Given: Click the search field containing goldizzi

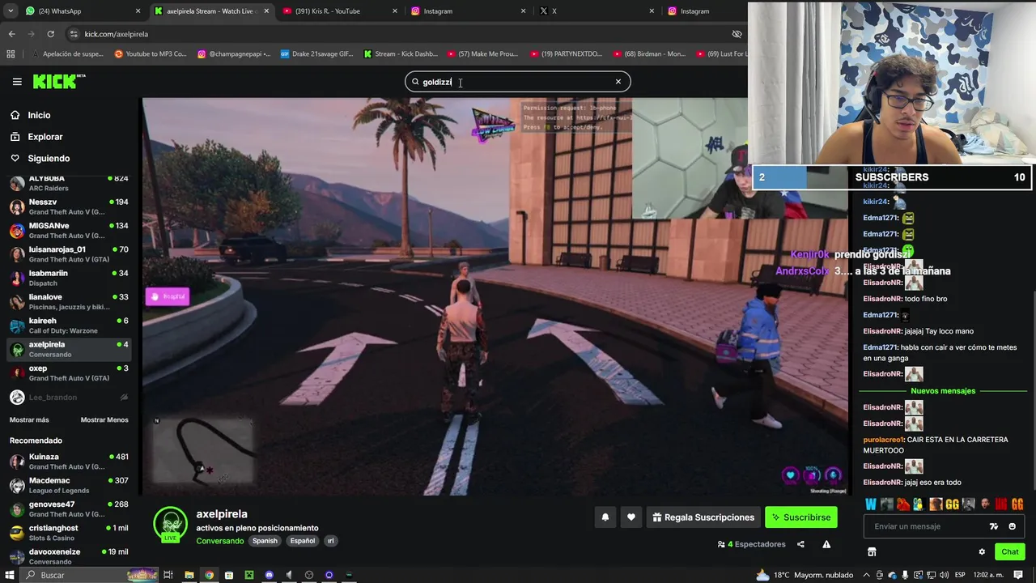Looking at the screenshot, I should point(518,82).
